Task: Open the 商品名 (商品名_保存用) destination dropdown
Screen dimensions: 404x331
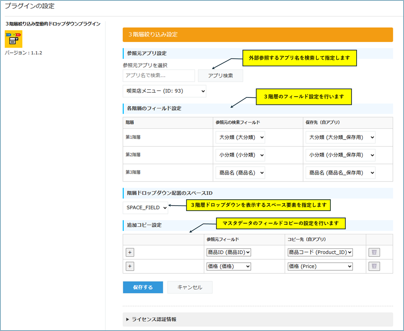Action: 340,173
